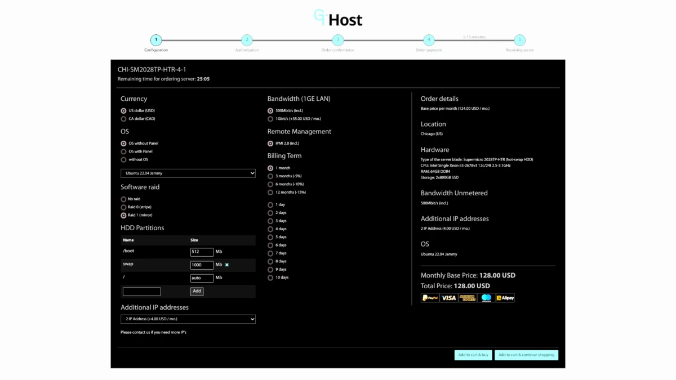Image resolution: width=676 pixels, height=380 pixels.
Task: Click Add to cart & buy
Action: point(473,355)
